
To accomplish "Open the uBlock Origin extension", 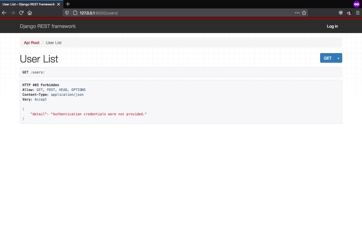I will (x=341, y=13).
